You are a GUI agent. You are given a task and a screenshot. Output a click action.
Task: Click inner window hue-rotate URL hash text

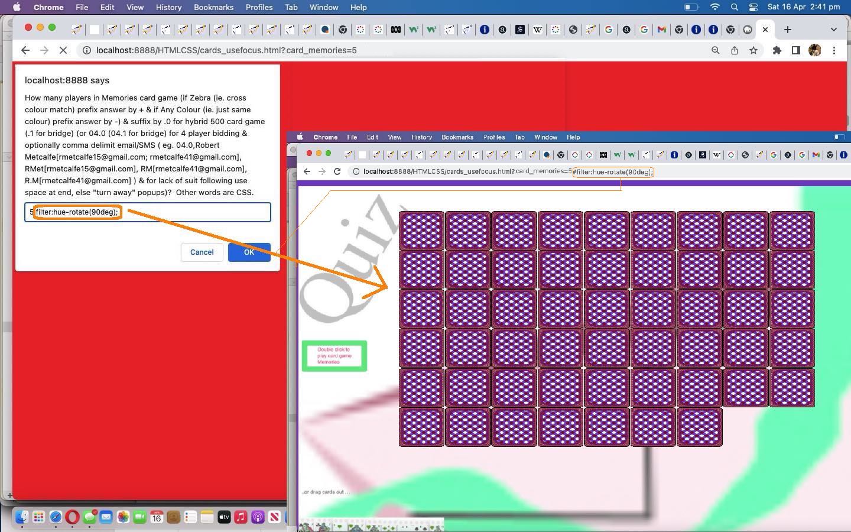click(613, 172)
